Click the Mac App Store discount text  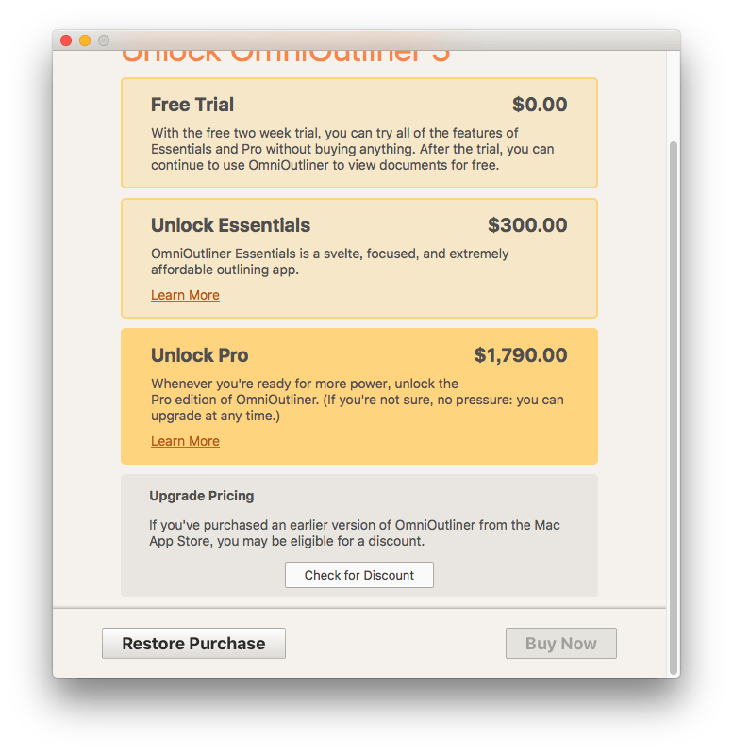coord(354,533)
